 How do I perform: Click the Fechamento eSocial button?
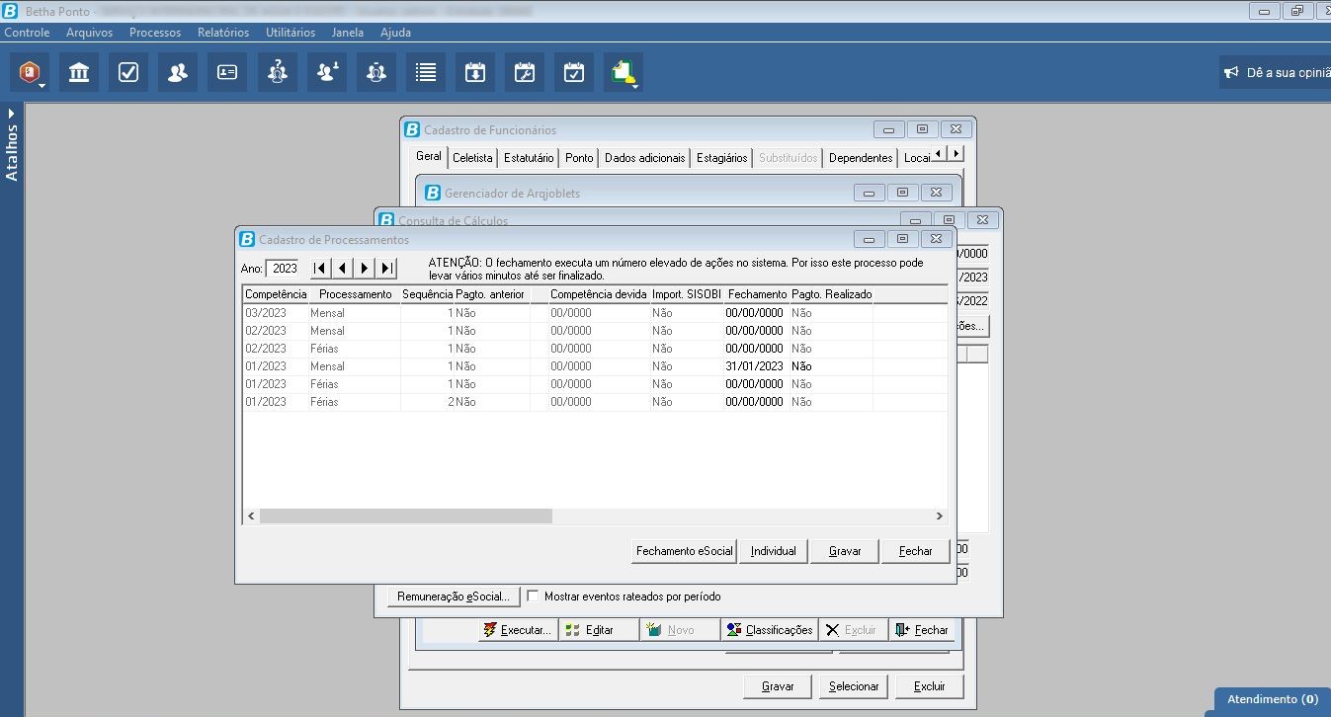[685, 551]
